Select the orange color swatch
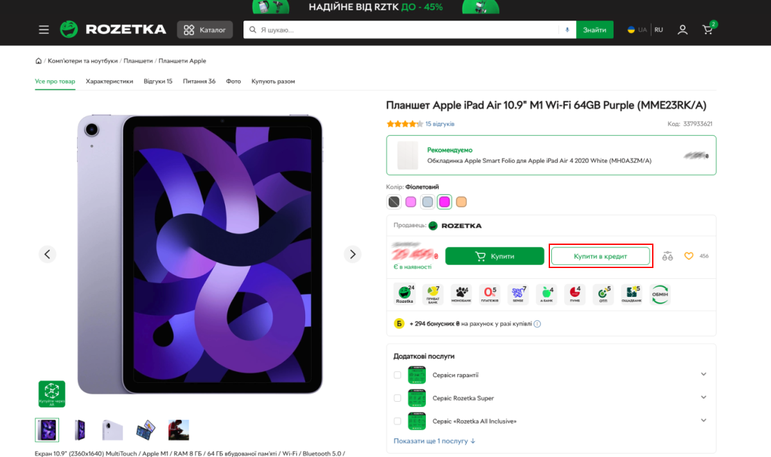Image resolution: width=771 pixels, height=457 pixels. point(461,202)
